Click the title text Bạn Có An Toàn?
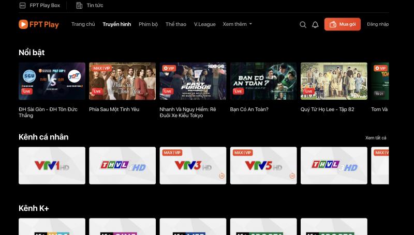Image resolution: width=414 pixels, height=235 pixels. (249, 109)
